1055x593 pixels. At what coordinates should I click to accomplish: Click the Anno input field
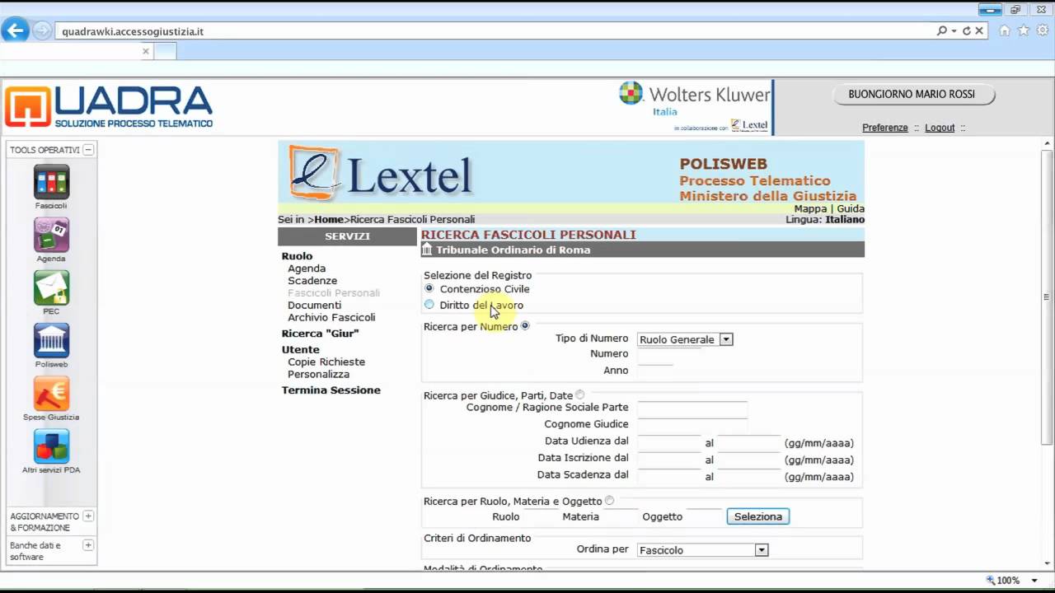pyautogui.click(x=655, y=371)
